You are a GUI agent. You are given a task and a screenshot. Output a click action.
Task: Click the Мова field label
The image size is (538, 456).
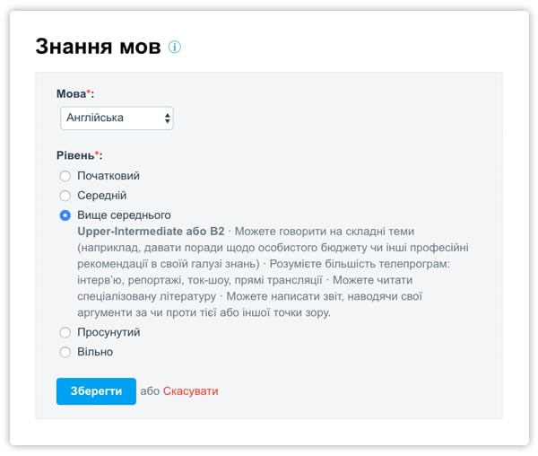(x=74, y=93)
